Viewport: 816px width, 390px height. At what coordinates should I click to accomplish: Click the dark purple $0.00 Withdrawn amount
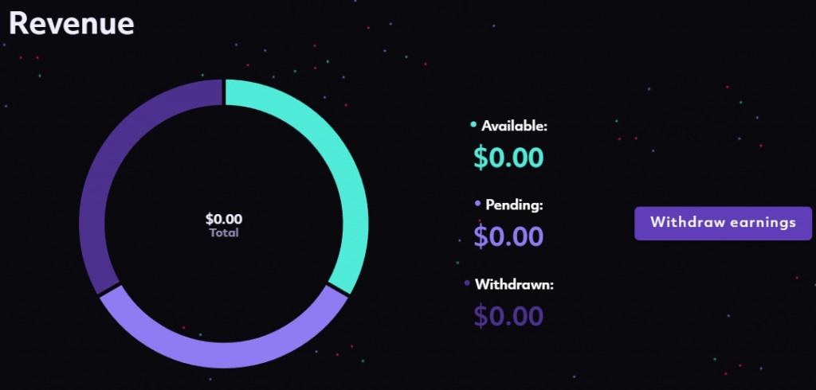click(x=508, y=316)
